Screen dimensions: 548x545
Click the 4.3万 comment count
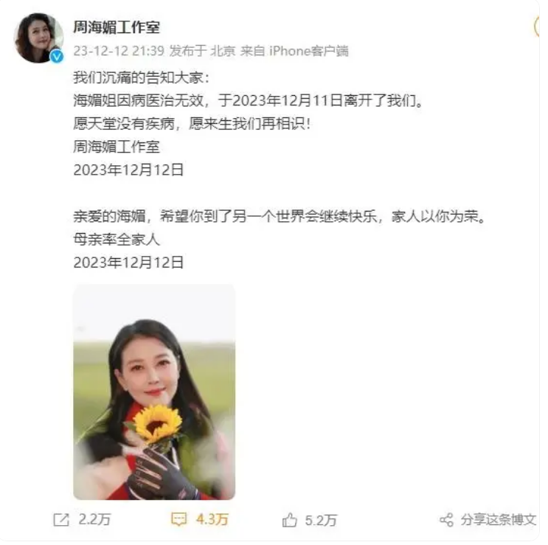tap(212, 519)
